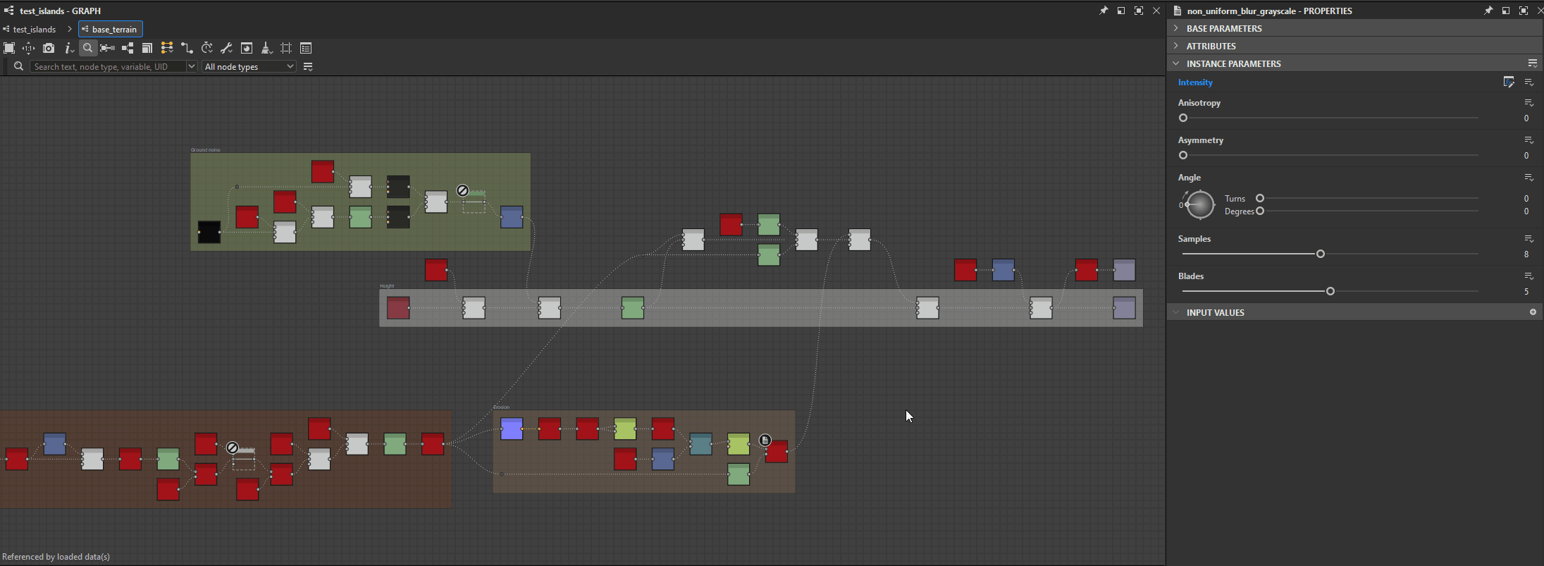Click the node branching connections icon
This screenshot has width=1544, height=566.
pos(128,48)
